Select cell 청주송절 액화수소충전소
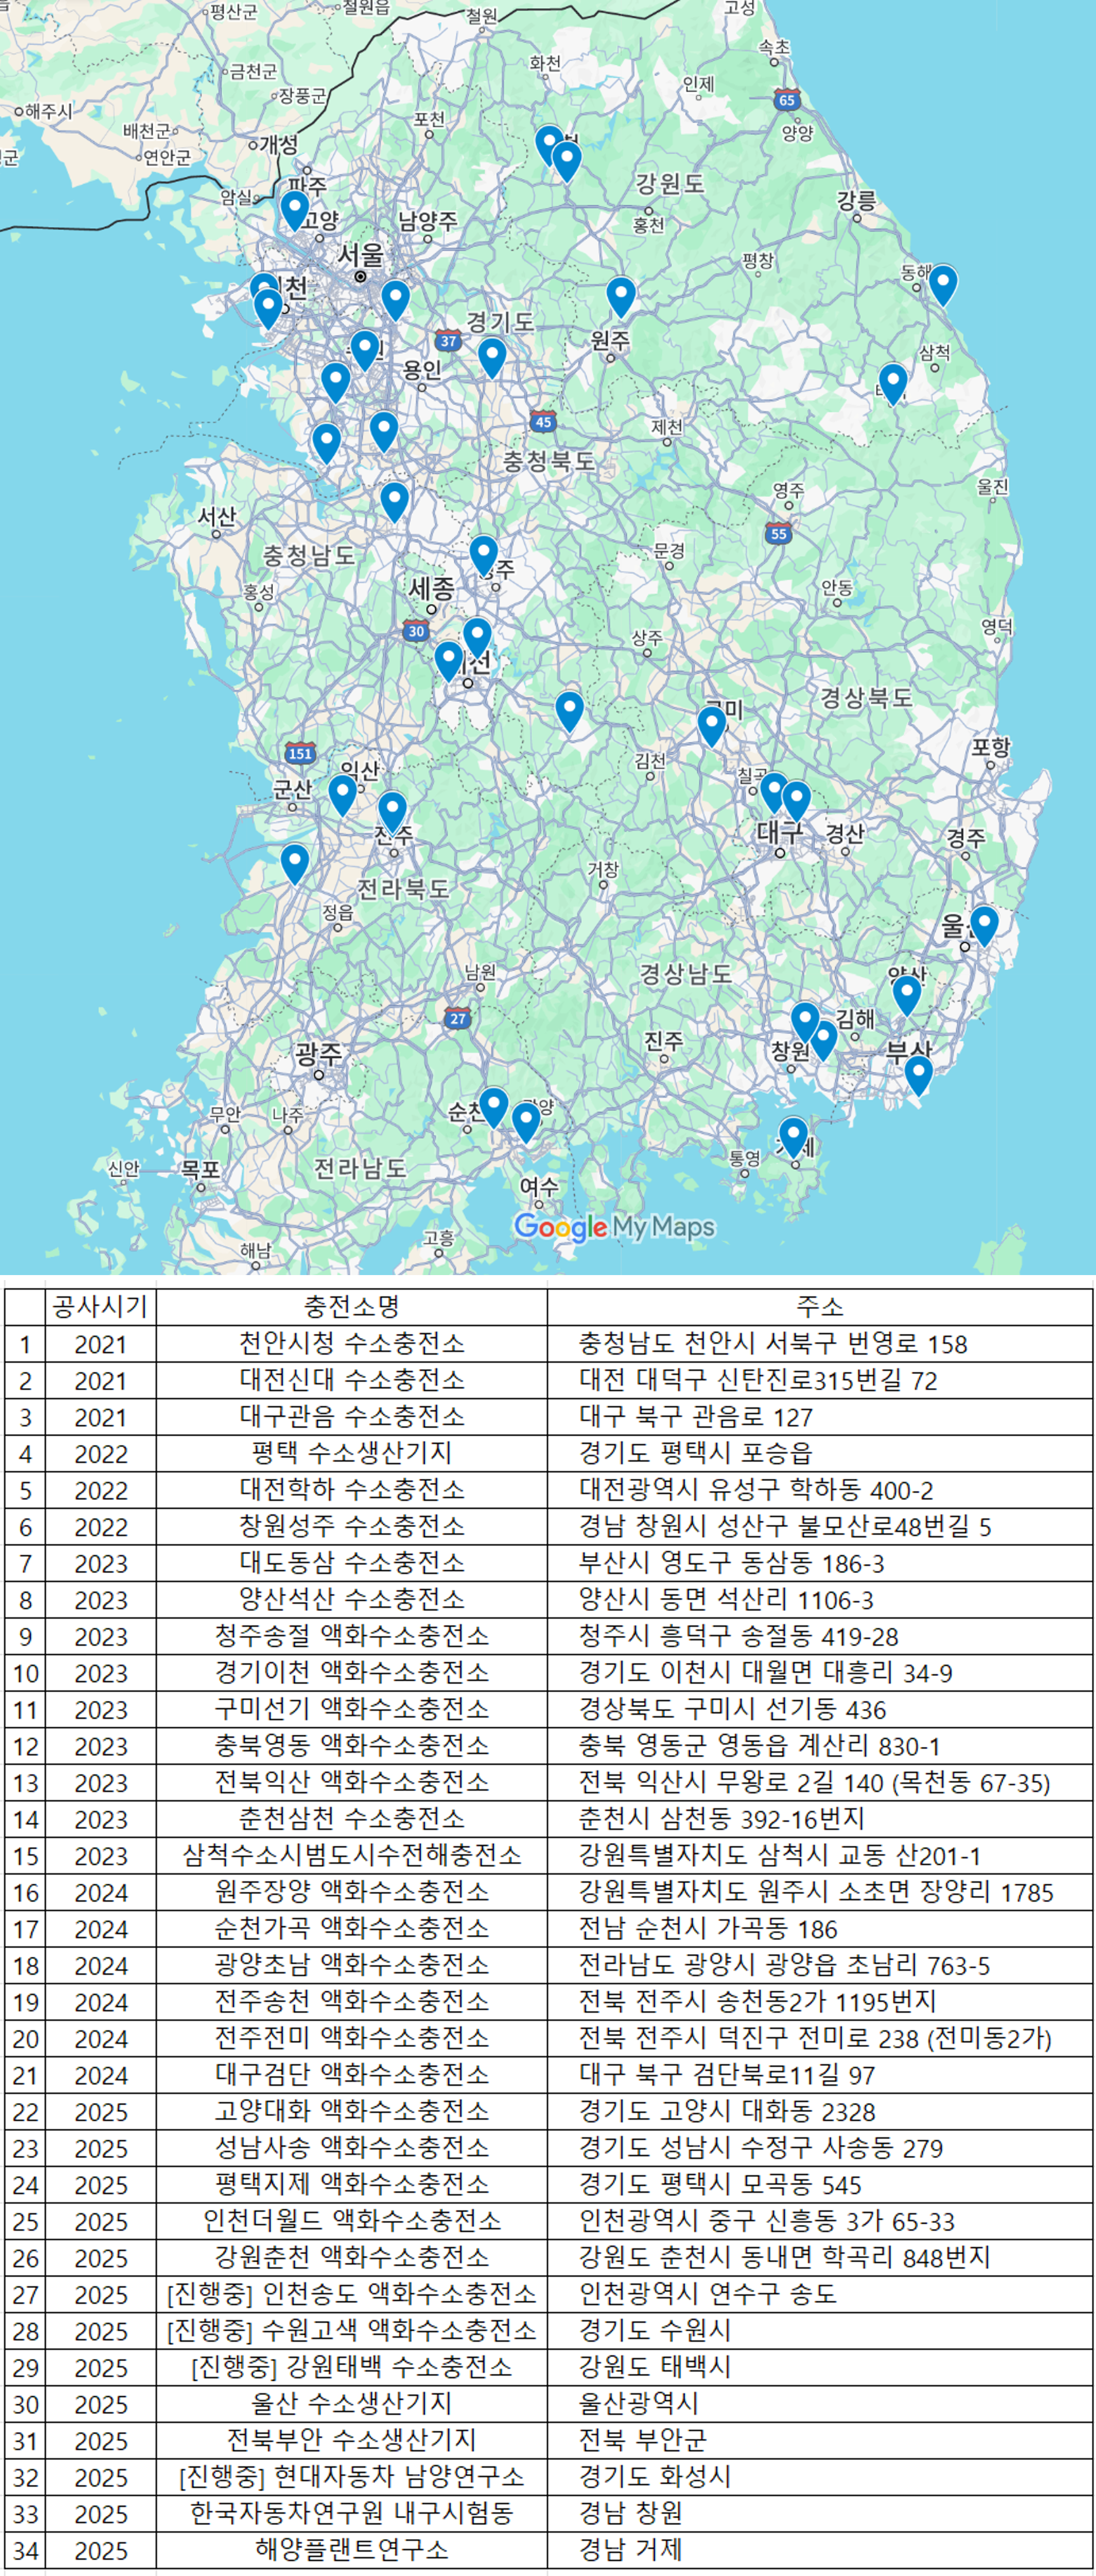The height and width of the screenshot is (2576, 1096). click(x=351, y=1636)
